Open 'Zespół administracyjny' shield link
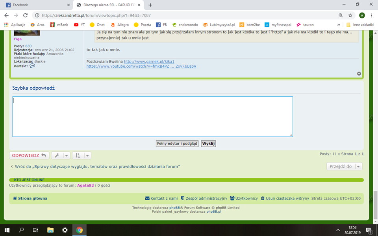Screen dimensions: 378x236 click(204, 198)
